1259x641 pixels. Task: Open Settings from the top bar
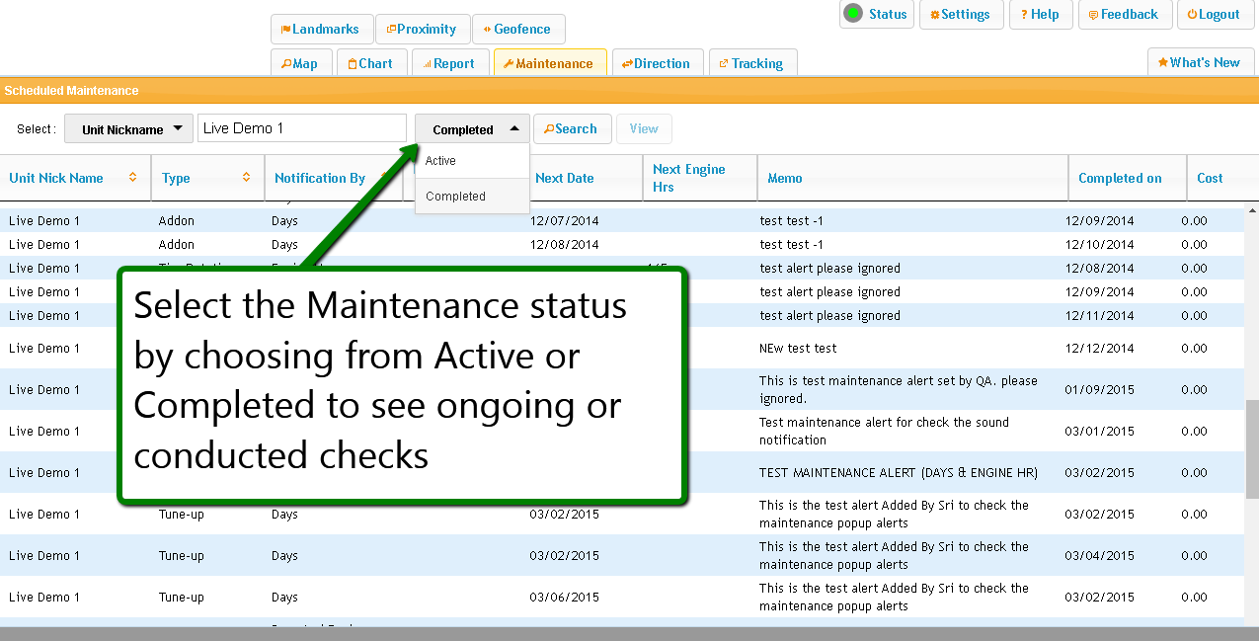(961, 15)
